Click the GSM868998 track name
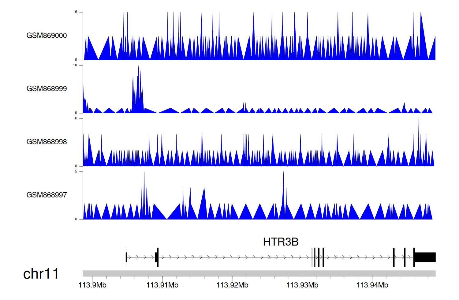The image size is (459, 300). 47,142
